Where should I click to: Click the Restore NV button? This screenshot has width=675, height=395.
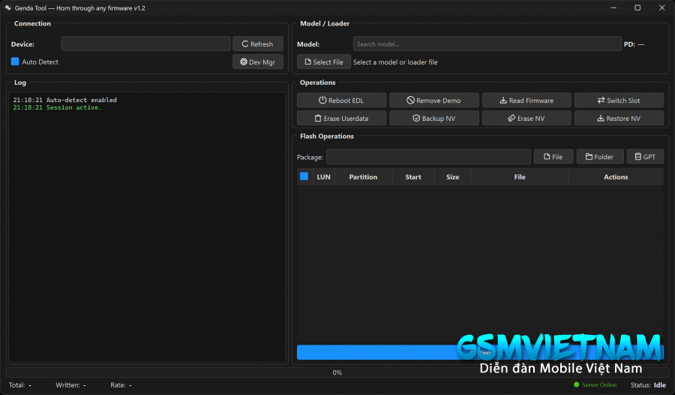(x=619, y=119)
